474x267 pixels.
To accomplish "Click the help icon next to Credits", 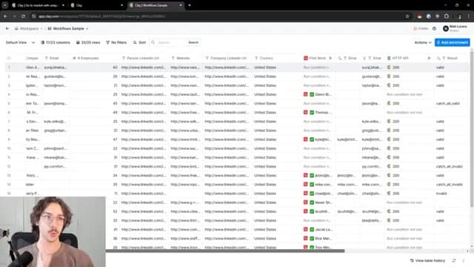I will [435, 28].
